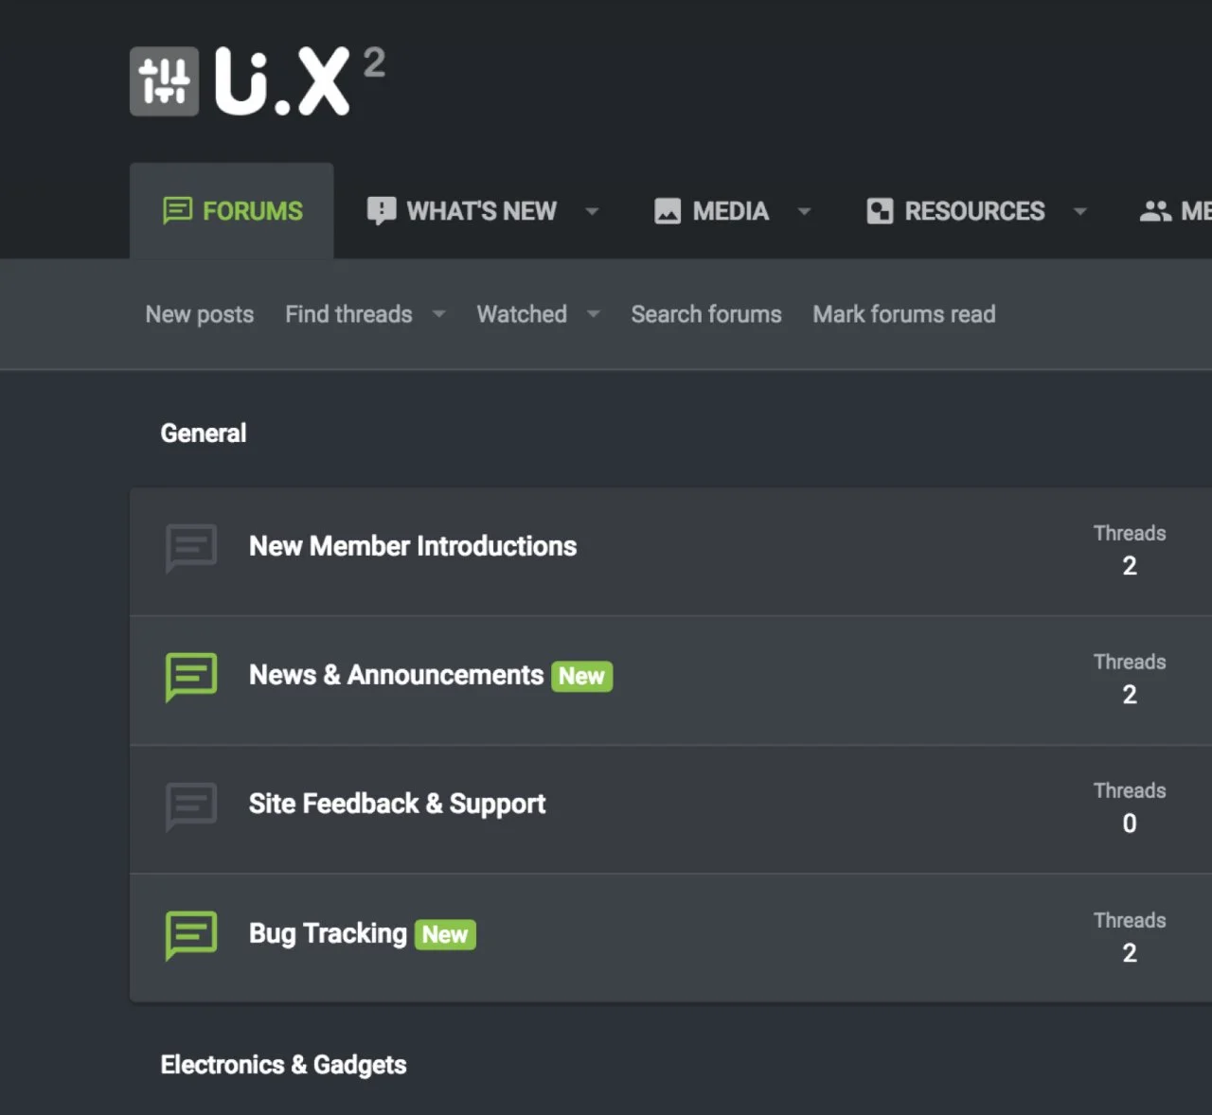Click the Members people icon
The height and width of the screenshot is (1115, 1212).
(x=1155, y=210)
